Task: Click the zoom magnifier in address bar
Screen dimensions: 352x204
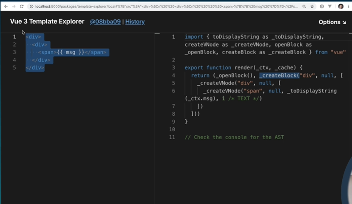Action: point(304,6)
